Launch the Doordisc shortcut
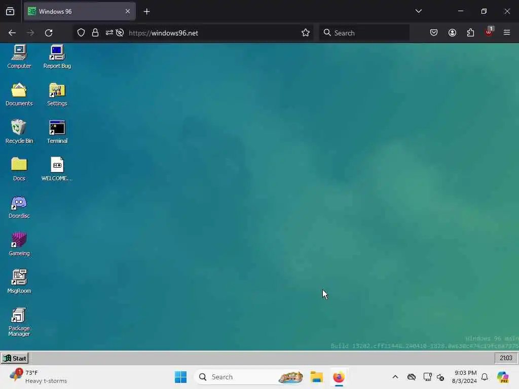The height and width of the screenshot is (389, 519). 19,207
